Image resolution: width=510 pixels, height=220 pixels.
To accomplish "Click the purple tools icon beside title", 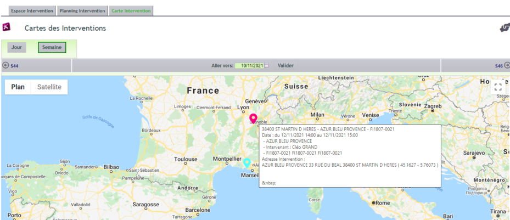I will pyautogui.click(x=7, y=27).
